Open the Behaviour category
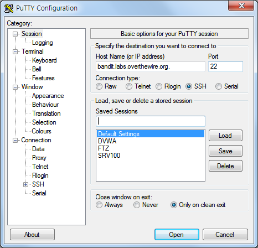 (x=45, y=105)
